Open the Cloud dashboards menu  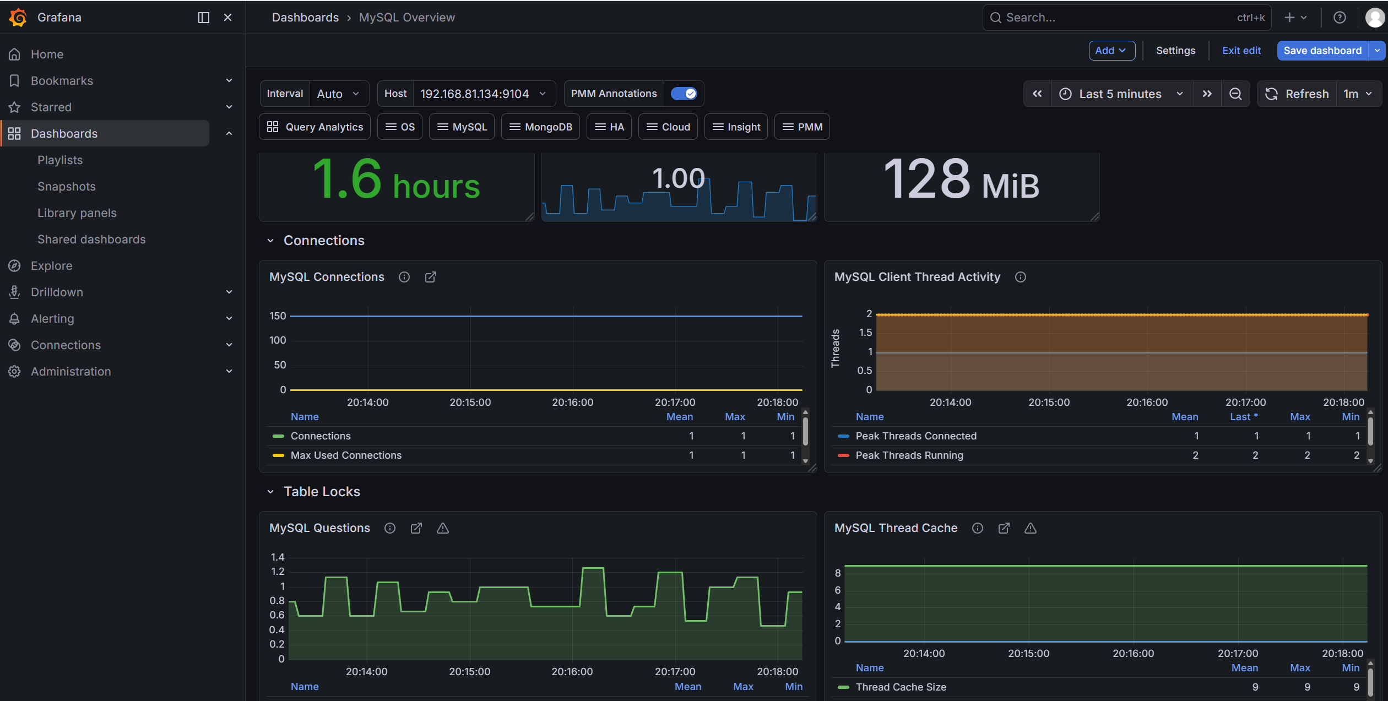click(668, 127)
